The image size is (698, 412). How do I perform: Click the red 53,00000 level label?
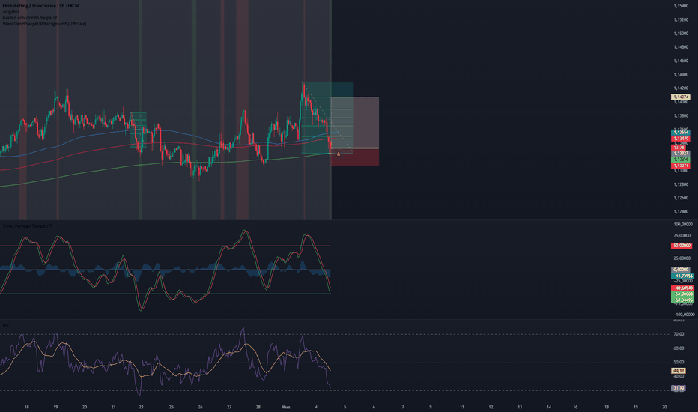pos(682,246)
